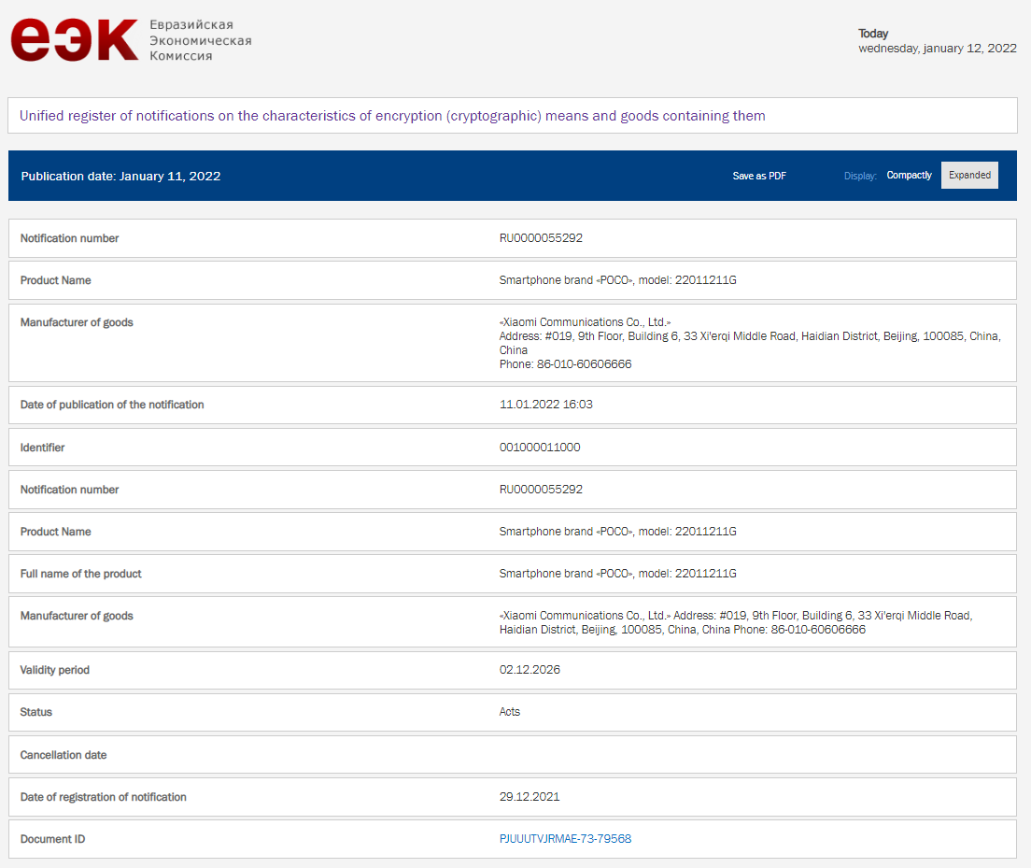Click the Phone: 86-010-60606666 line
This screenshot has width=1031, height=868.
pos(565,363)
